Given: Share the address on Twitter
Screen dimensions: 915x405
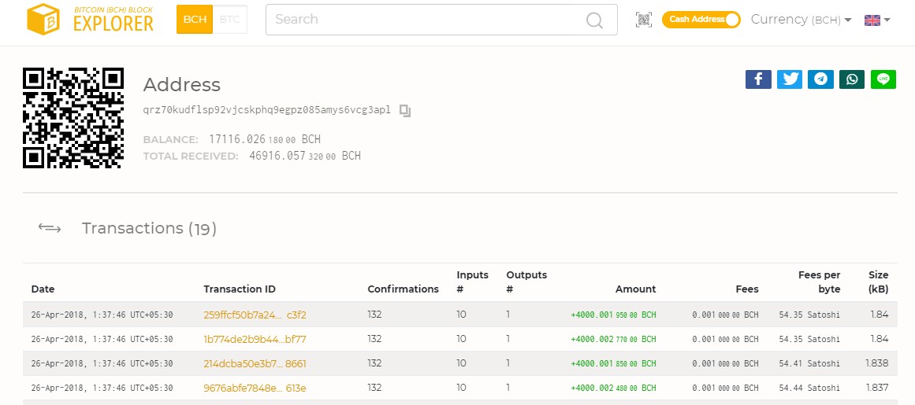Looking at the screenshot, I should pos(790,79).
